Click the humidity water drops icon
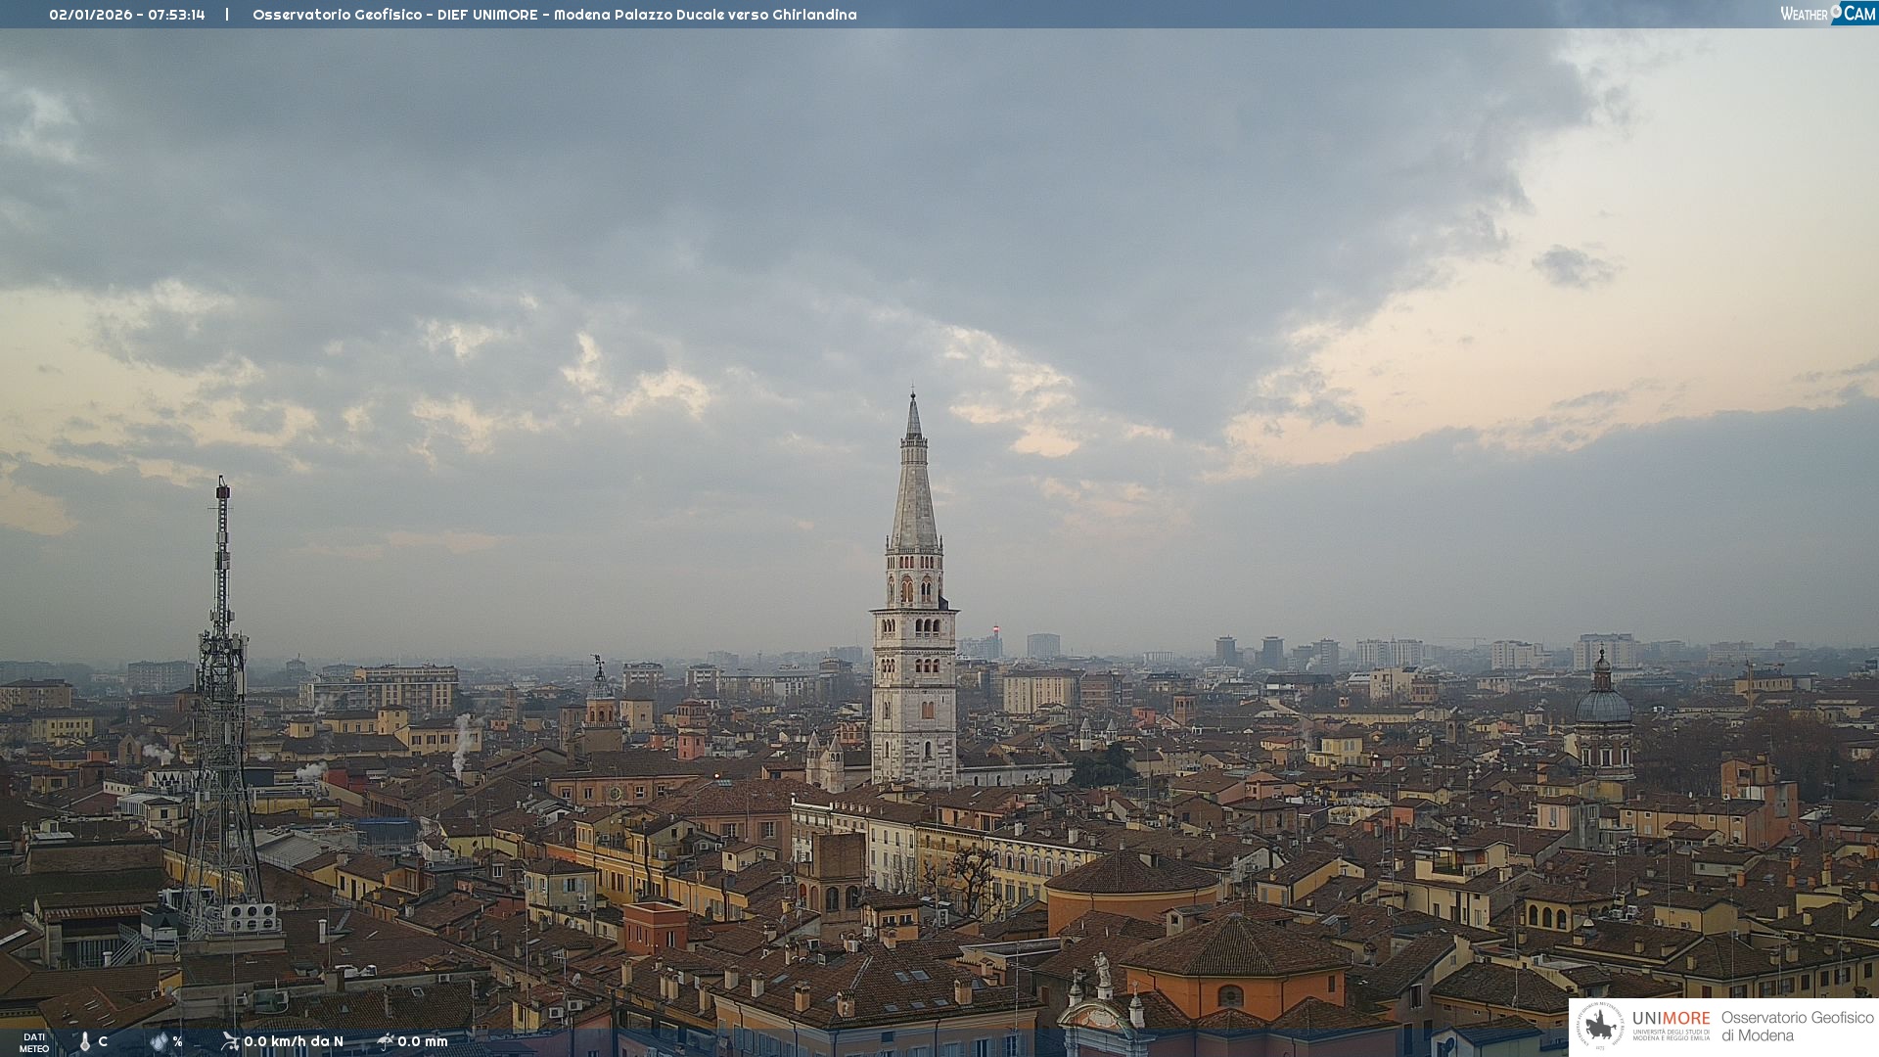The height and width of the screenshot is (1057, 1879). coord(159,1041)
